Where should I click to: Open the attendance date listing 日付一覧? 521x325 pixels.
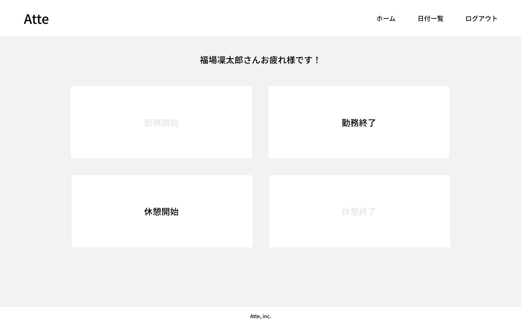[x=430, y=18]
